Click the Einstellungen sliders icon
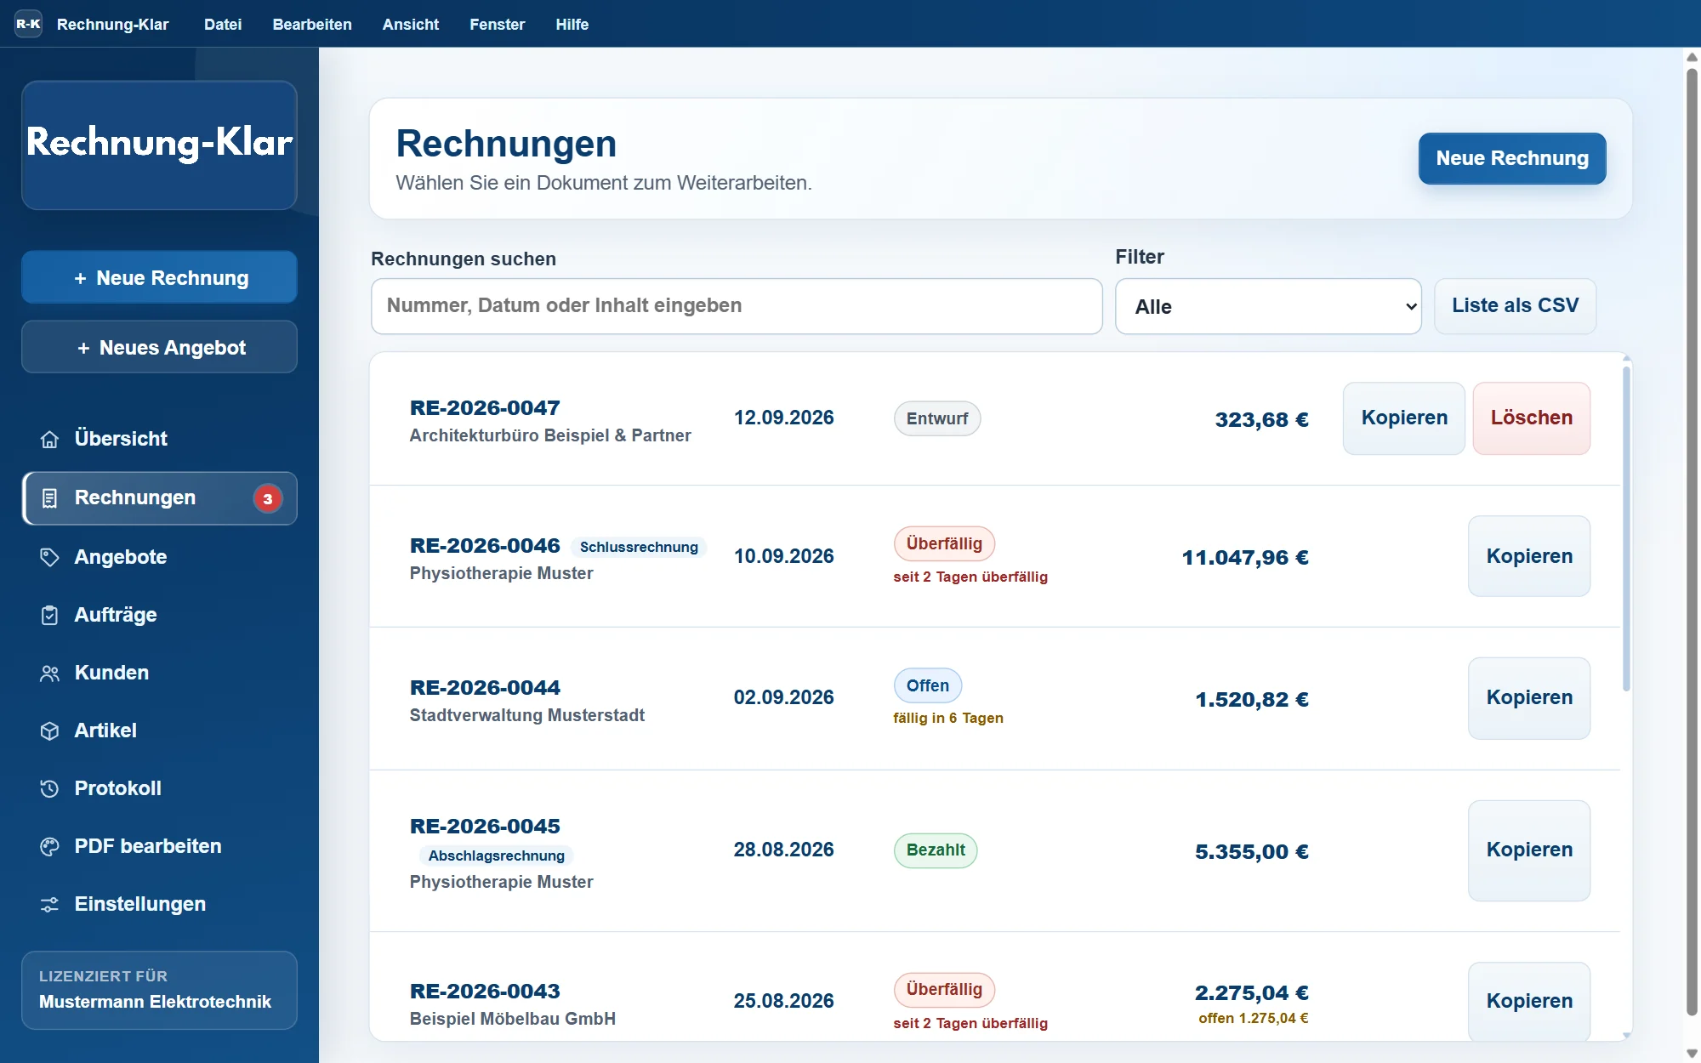This screenshot has height=1063, width=1701. click(x=49, y=904)
